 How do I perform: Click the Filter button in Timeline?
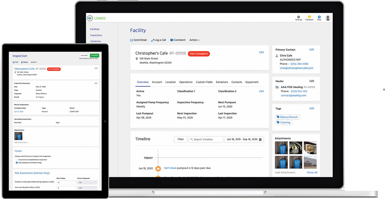coord(181,139)
